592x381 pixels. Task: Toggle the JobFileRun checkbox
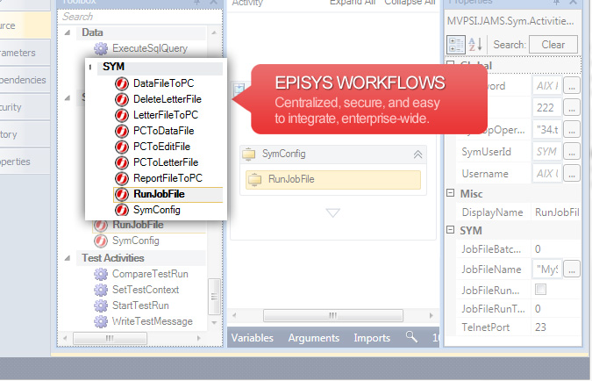540,290
